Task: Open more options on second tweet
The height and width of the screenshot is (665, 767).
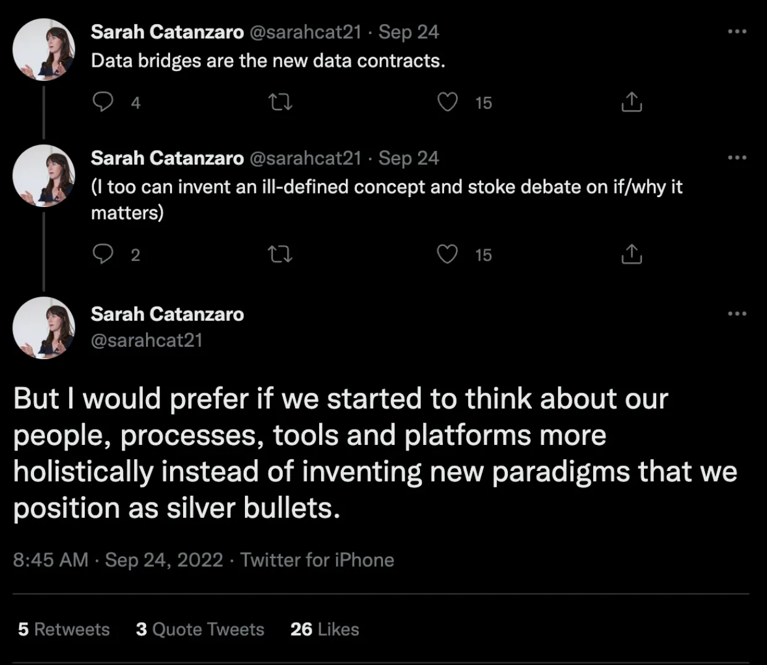Action: click(737, 158)
